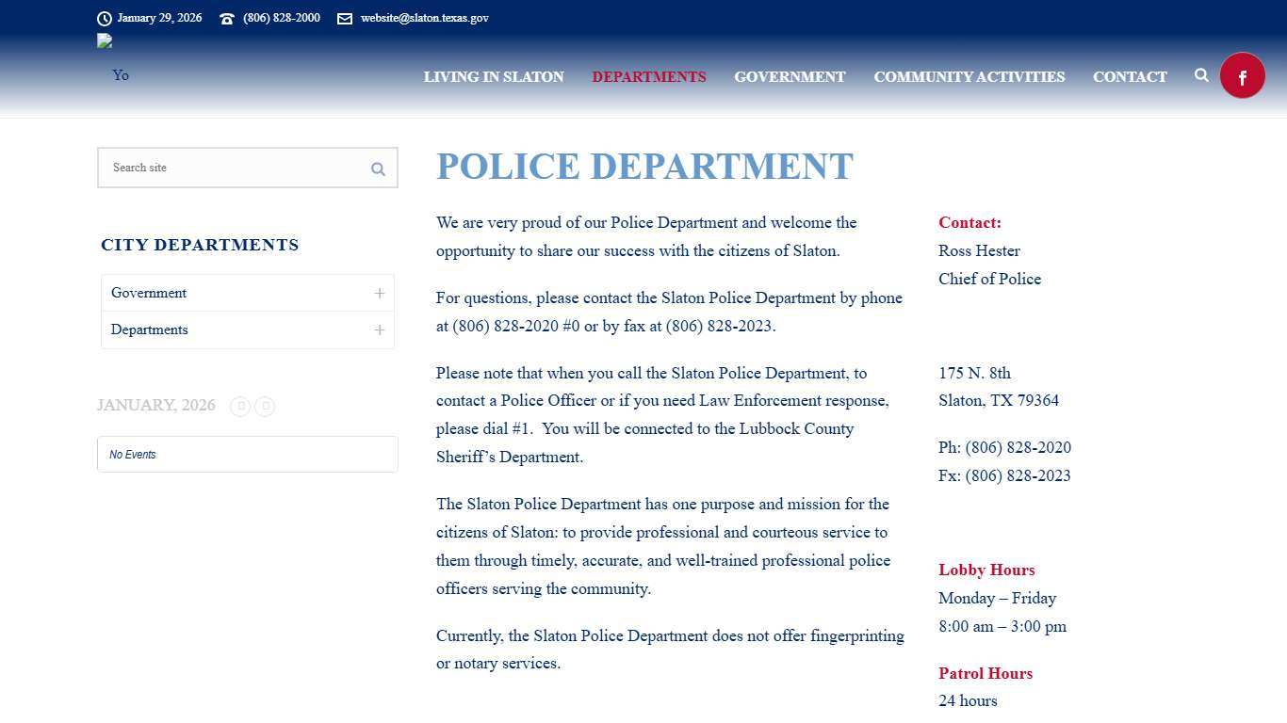
Task: Click the next month arrow on the calendar
Action: point(265,406)
